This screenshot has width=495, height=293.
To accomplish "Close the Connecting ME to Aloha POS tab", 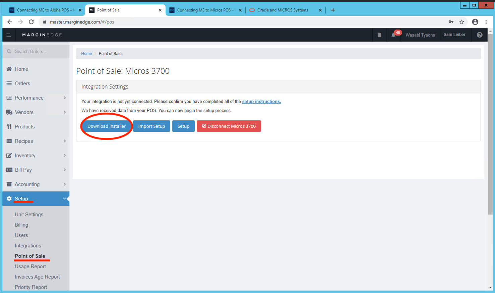I will pyautogui.click(x=80, y=10).
